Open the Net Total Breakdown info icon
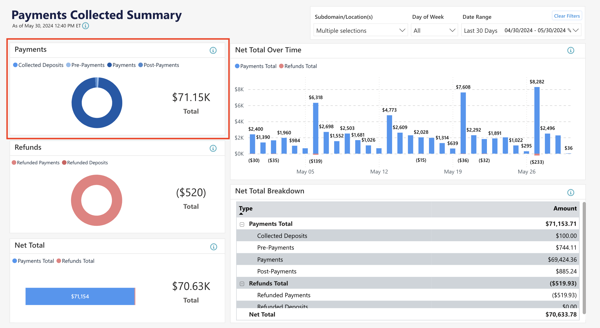The image size is (600, 328). click(x=571, y=192)
